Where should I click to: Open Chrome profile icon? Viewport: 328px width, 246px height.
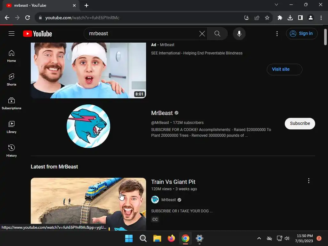click(311, 18)
